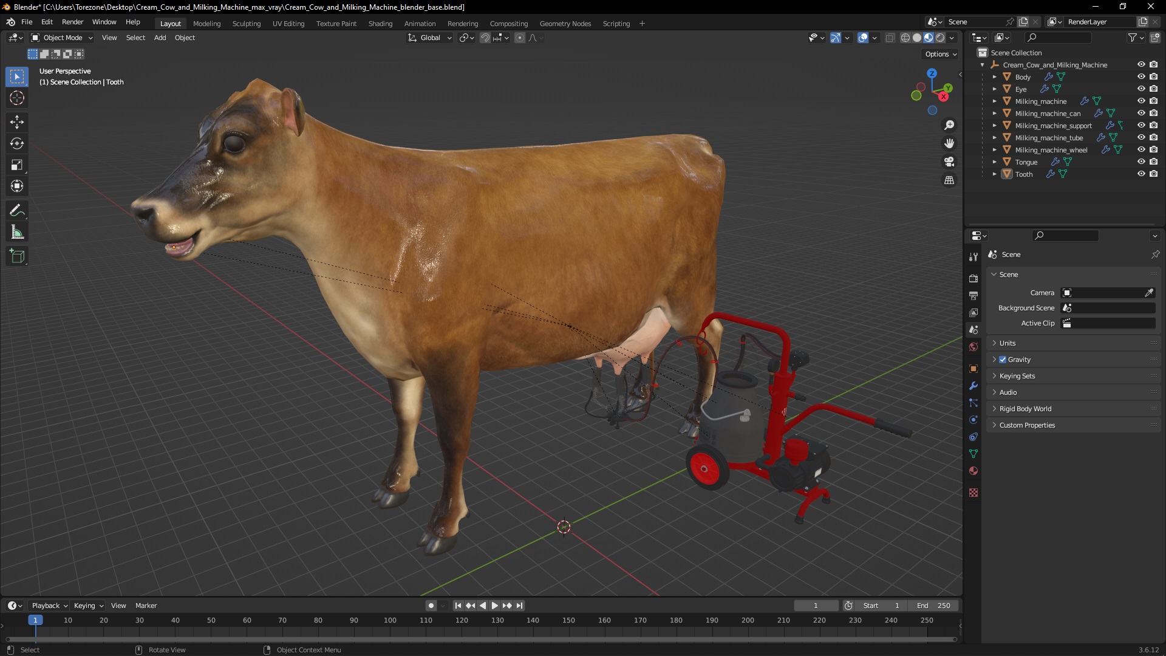The height and width of the screenshot is (656, 1166).
Task: Switch to the Shading workspace tab
Action: pyautogui.click(x=380, y=24)
